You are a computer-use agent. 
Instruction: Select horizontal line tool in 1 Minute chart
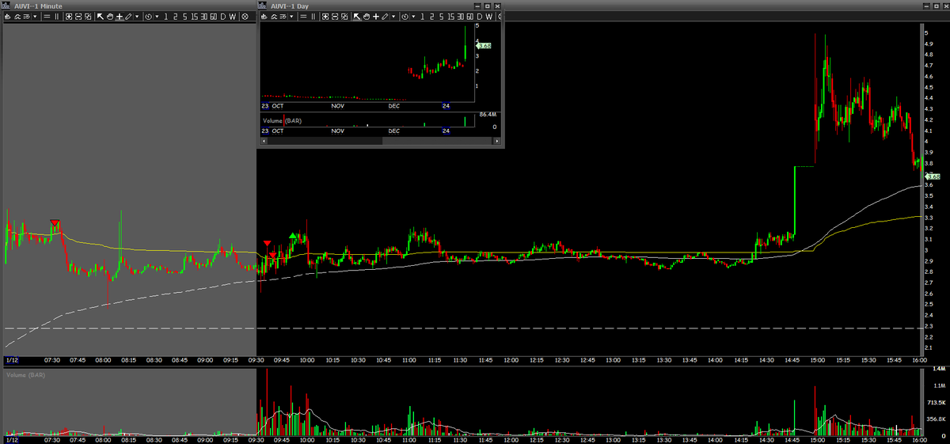point(47,17)
